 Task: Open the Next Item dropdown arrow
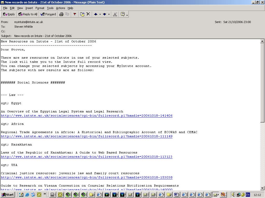tap(109, 14)
